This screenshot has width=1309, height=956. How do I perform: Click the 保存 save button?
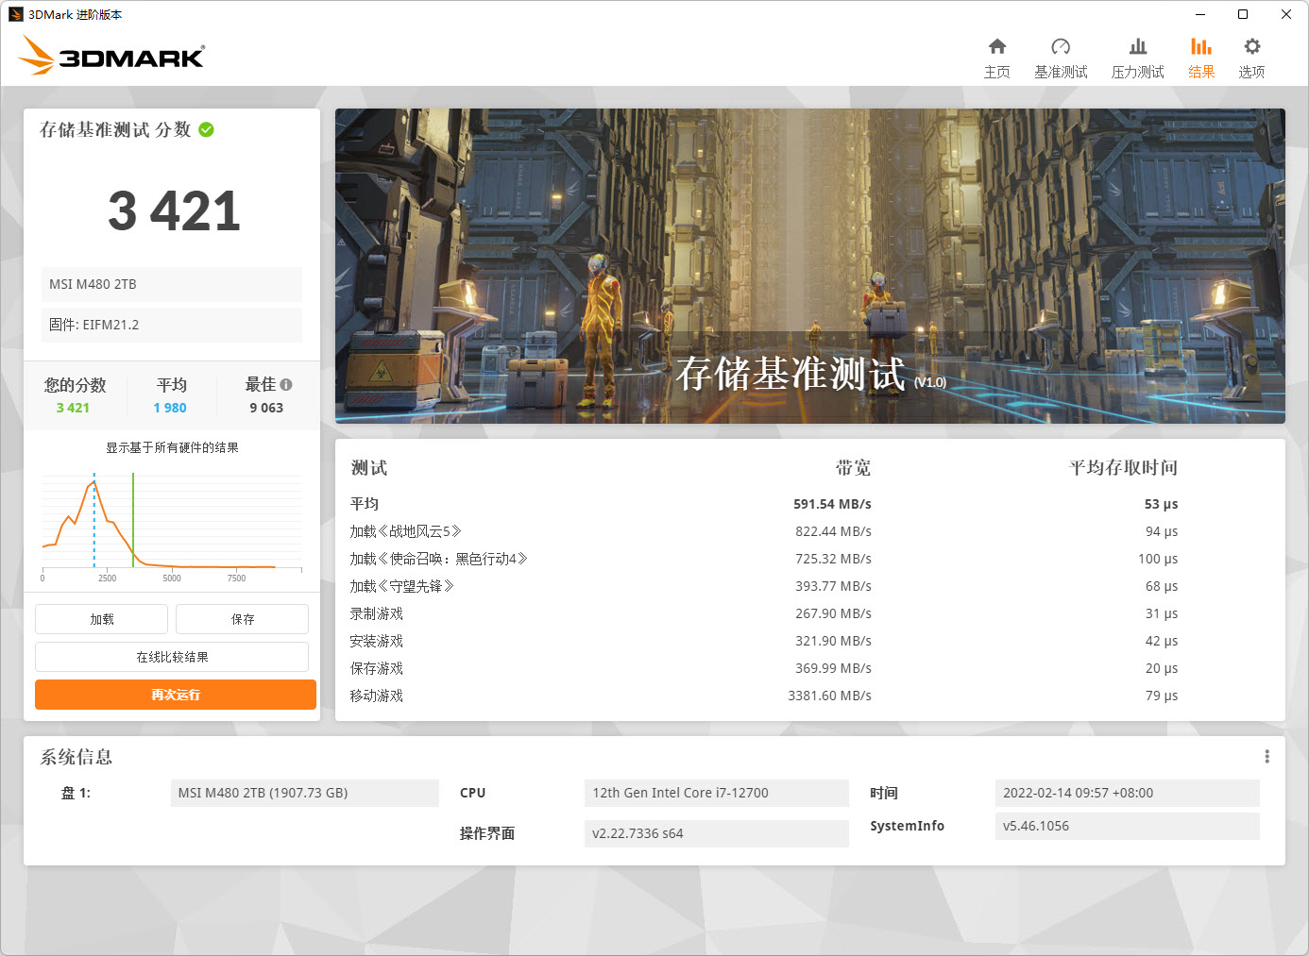tap(242, 619)
